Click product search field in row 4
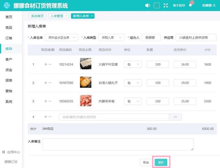The image size is (220, 168). coord(114,117)
